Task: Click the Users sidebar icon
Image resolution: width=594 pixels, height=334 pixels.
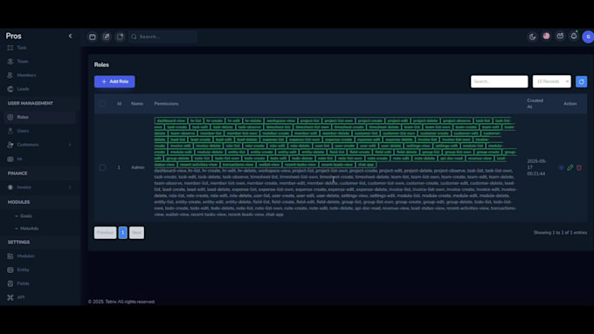Action: coord(10,131)
